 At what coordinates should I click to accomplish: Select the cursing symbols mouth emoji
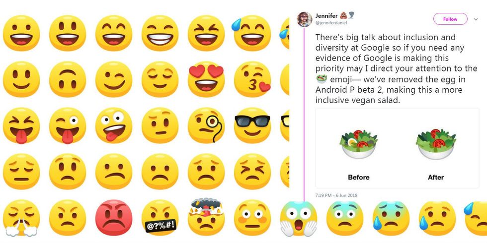click(x=160, y=218)
